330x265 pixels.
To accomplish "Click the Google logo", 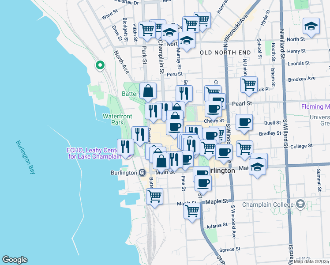I will pyautogui.click(x=15, y=260).
